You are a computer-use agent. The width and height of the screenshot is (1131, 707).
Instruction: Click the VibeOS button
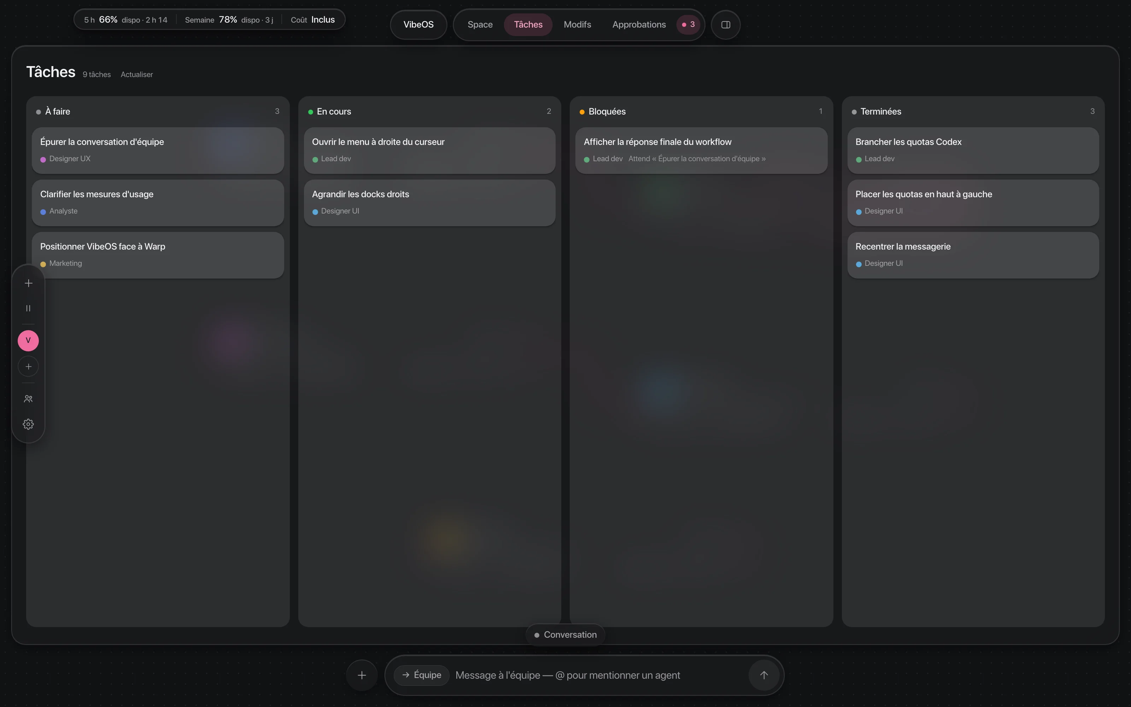[418, 24]
